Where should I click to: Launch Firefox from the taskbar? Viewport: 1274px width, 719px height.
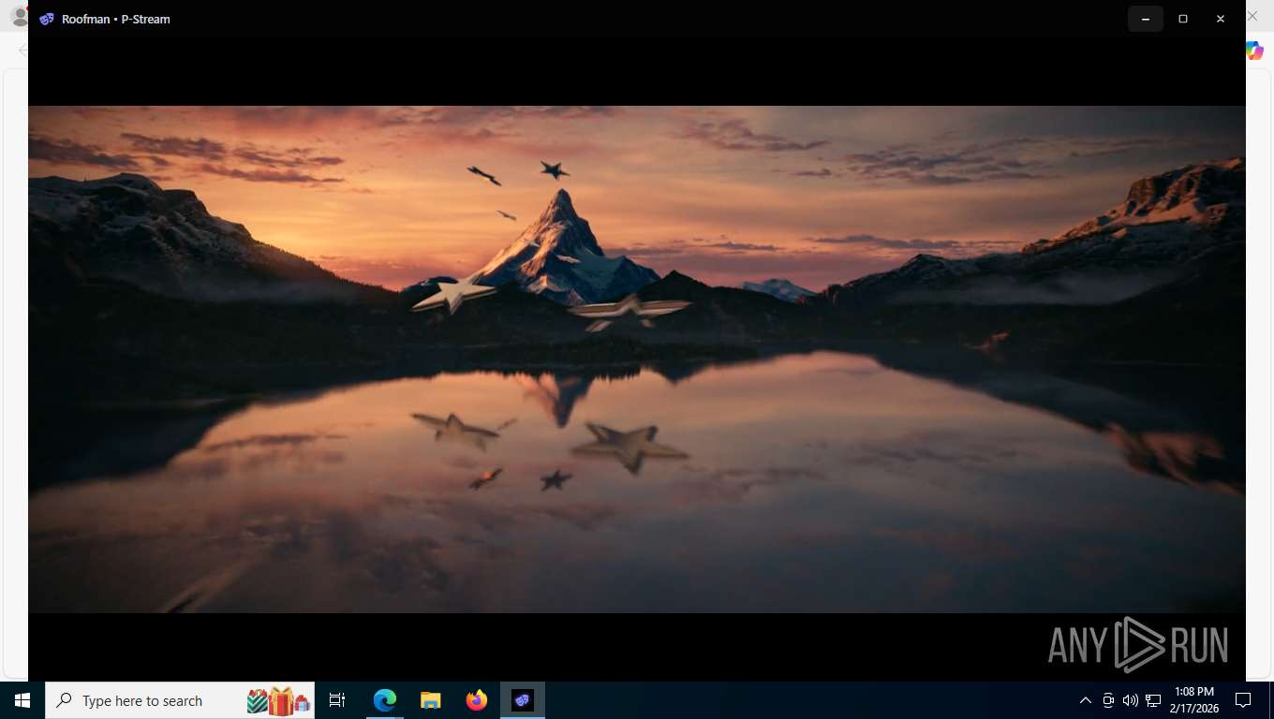(x=476, y=700)
